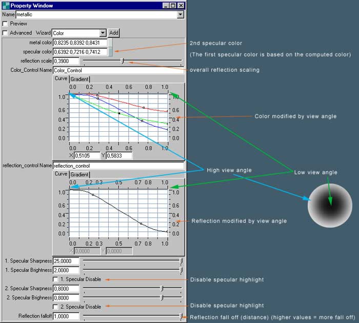Click the 1. Specular Brightness value field

66,270
